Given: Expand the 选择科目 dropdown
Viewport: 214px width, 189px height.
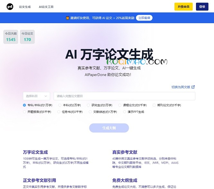Looking at the screenshot, I should 36,96.
